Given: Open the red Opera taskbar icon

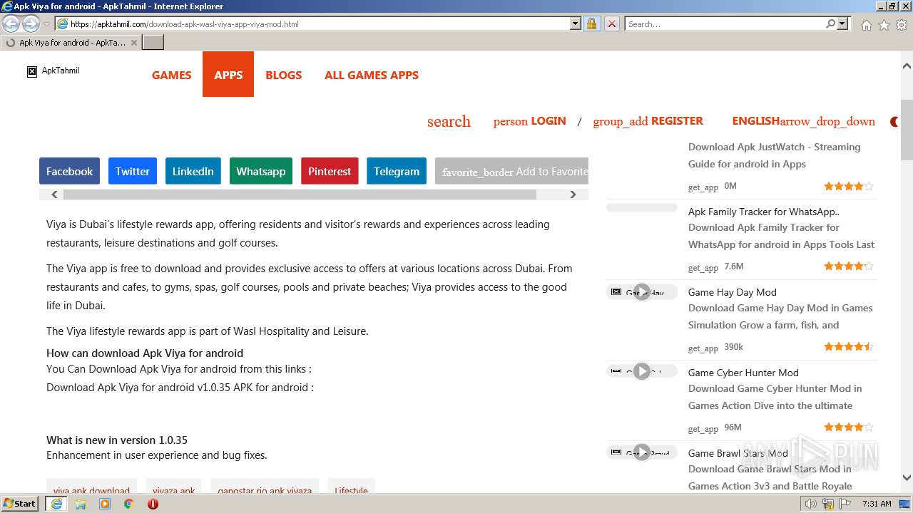Looking at the screenshot, I should click(153, 504).
